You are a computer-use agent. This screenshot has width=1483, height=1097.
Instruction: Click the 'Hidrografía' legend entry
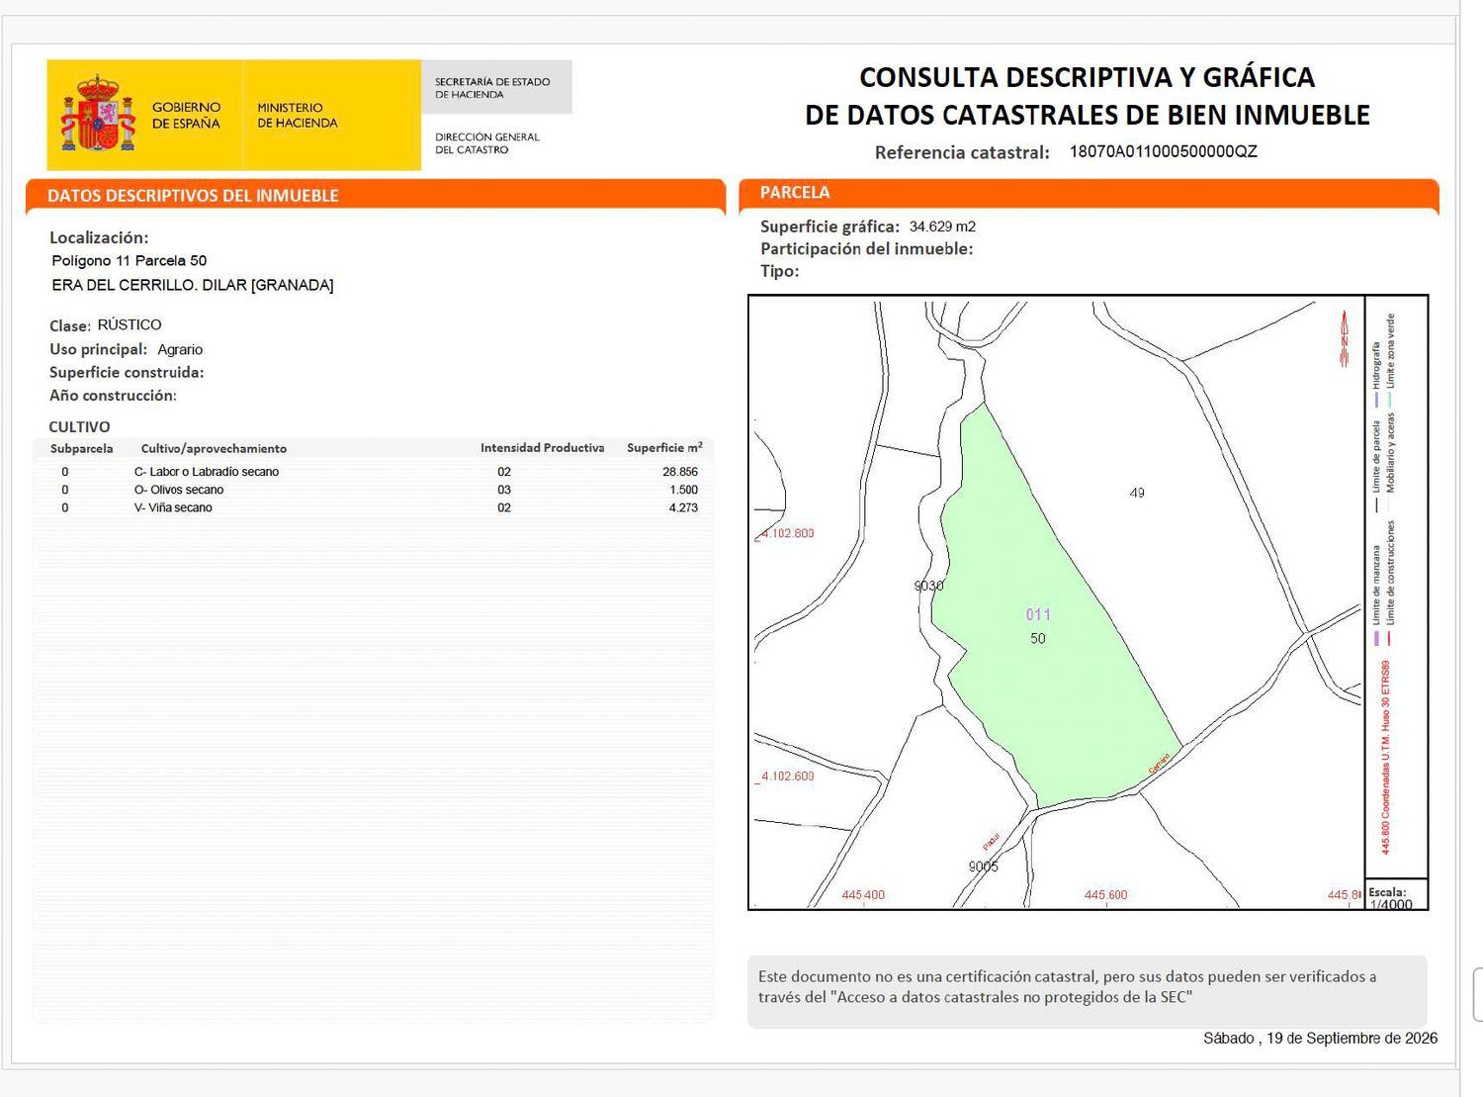[1375, 375]
